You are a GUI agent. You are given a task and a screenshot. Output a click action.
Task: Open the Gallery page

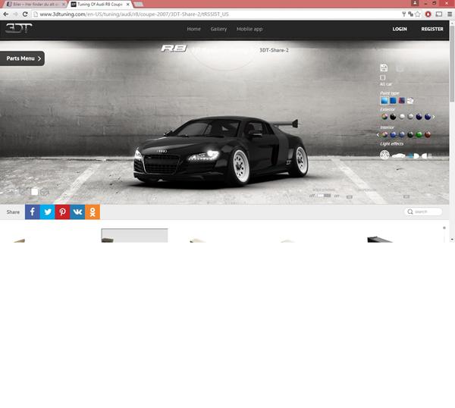click(x=218, y=29)
